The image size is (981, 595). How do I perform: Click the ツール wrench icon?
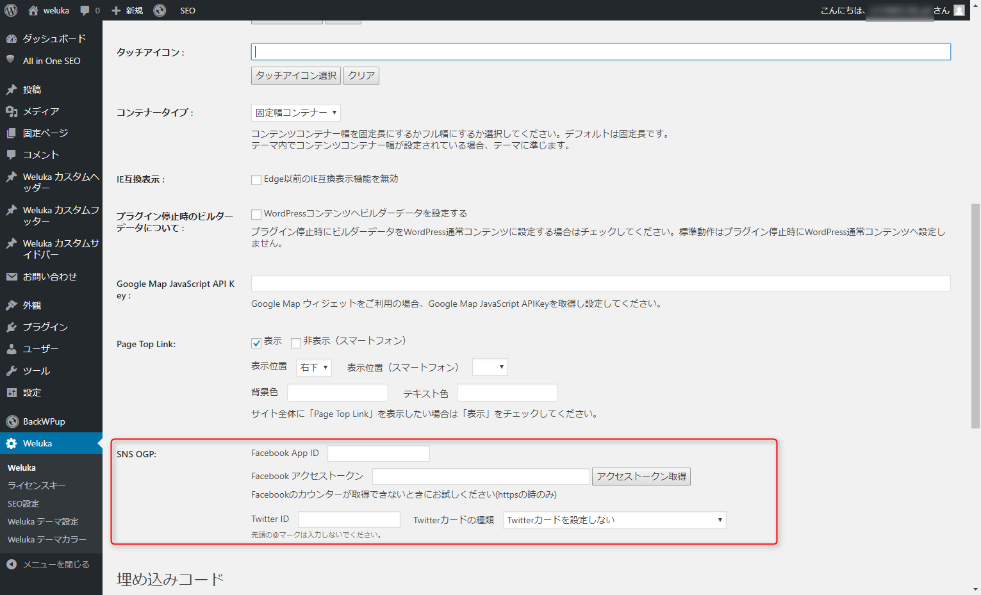(x=12, y=371)
